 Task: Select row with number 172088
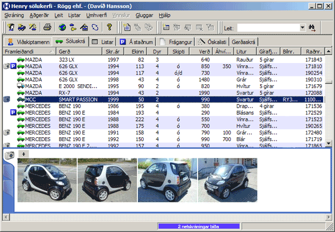point(164,93)
